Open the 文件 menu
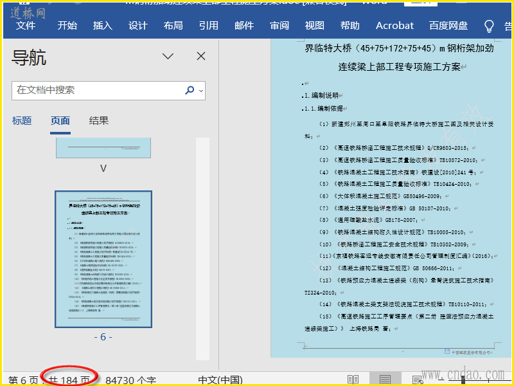The height and width of the screenshot is (386, 514). pos(26,26)
